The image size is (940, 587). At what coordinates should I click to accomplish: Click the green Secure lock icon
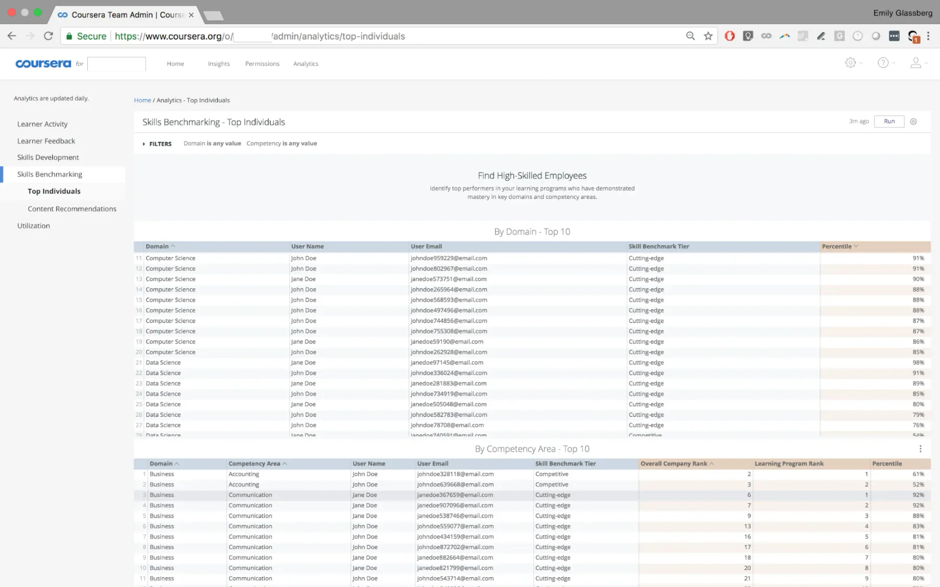[x=69, y=36]
